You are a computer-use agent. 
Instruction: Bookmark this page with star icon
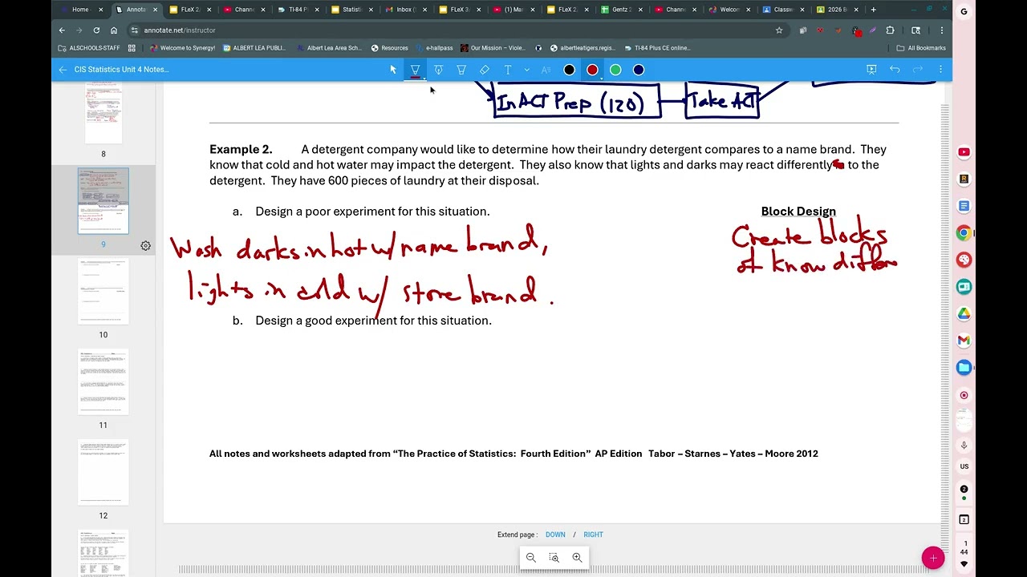pos(778,30)
